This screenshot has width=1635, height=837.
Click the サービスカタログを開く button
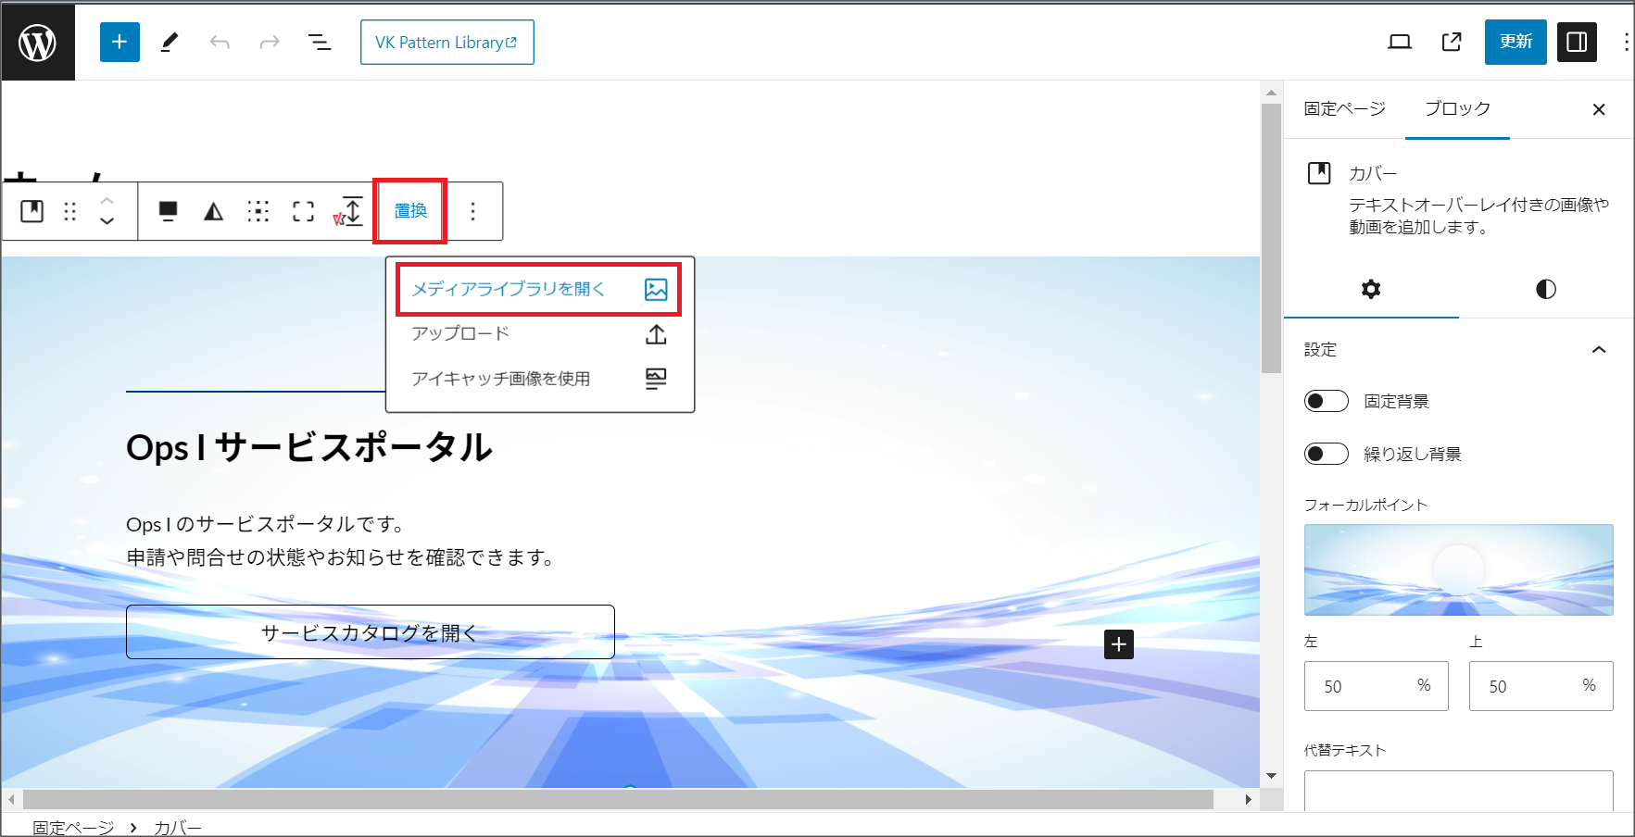tap(371, 632)
